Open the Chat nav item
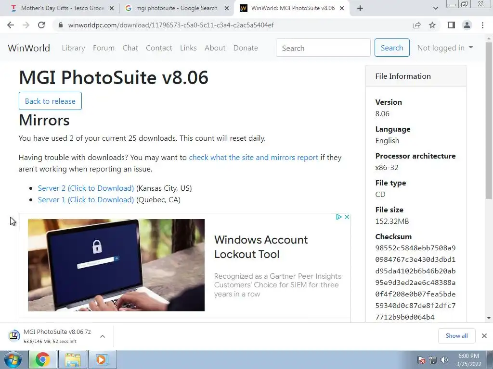 point(130,48)
